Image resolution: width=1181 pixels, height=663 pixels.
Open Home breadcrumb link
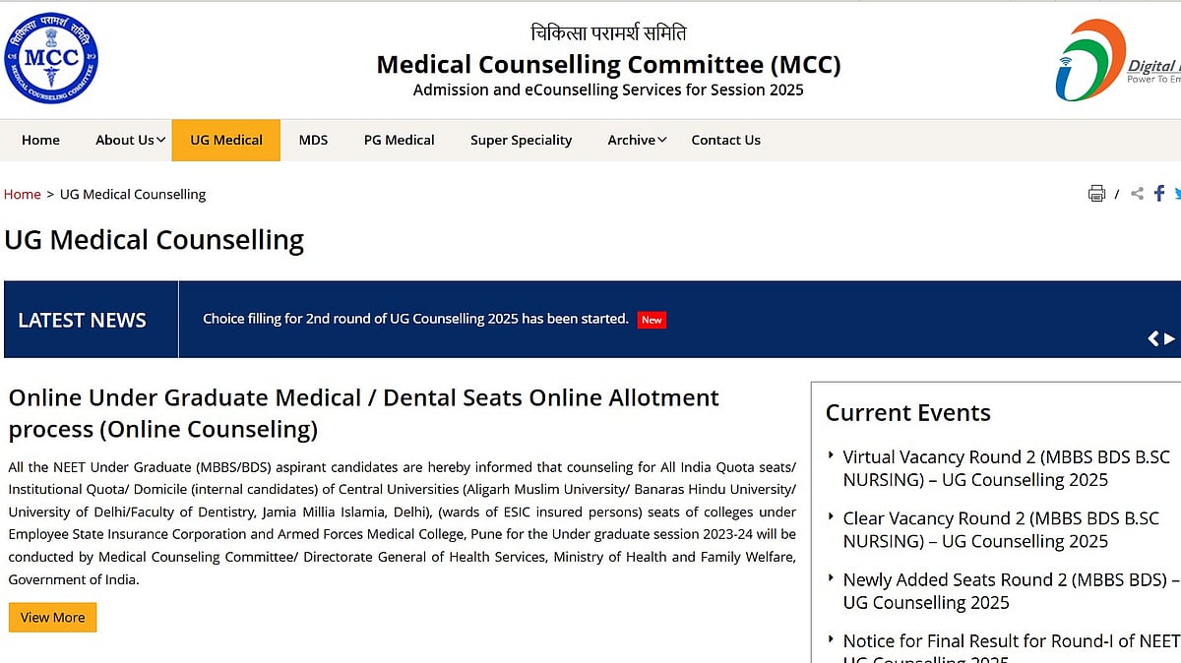pyautogui.click(x=22, y=194)
